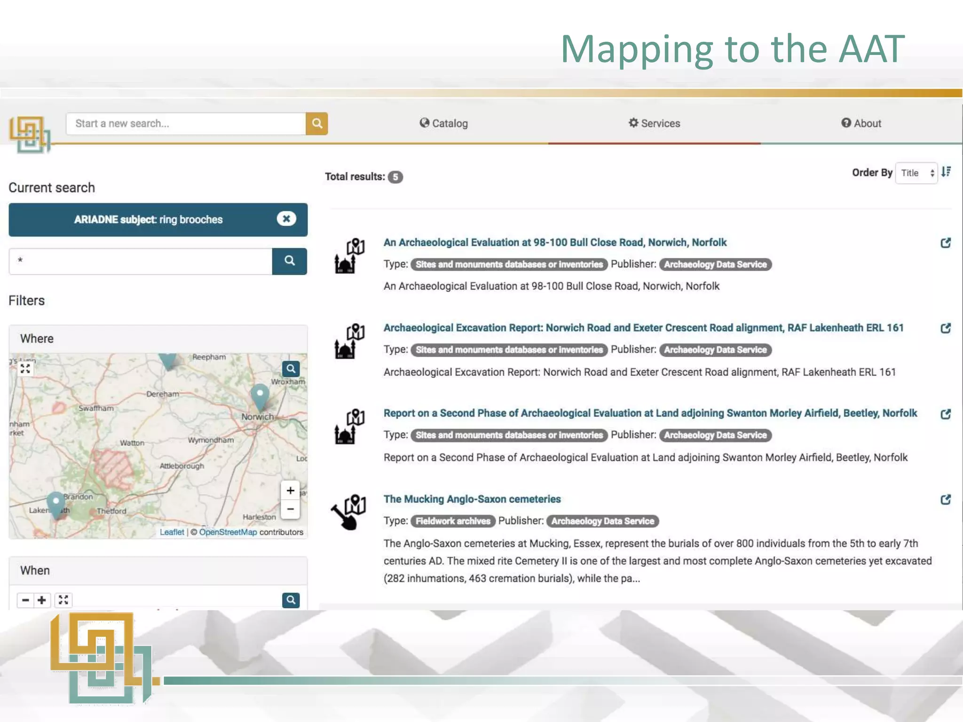Click the map fullscreen expand icon
The image size is (963, 722).
25,369
